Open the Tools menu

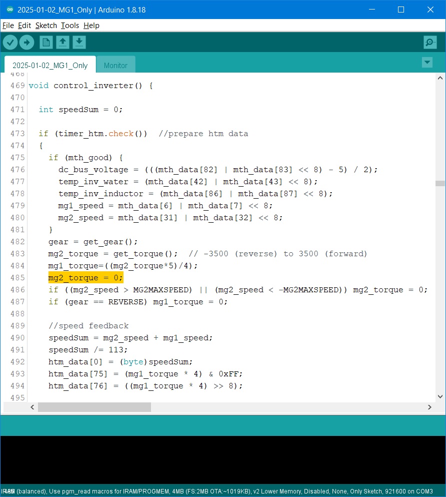[x=70, y=26]
